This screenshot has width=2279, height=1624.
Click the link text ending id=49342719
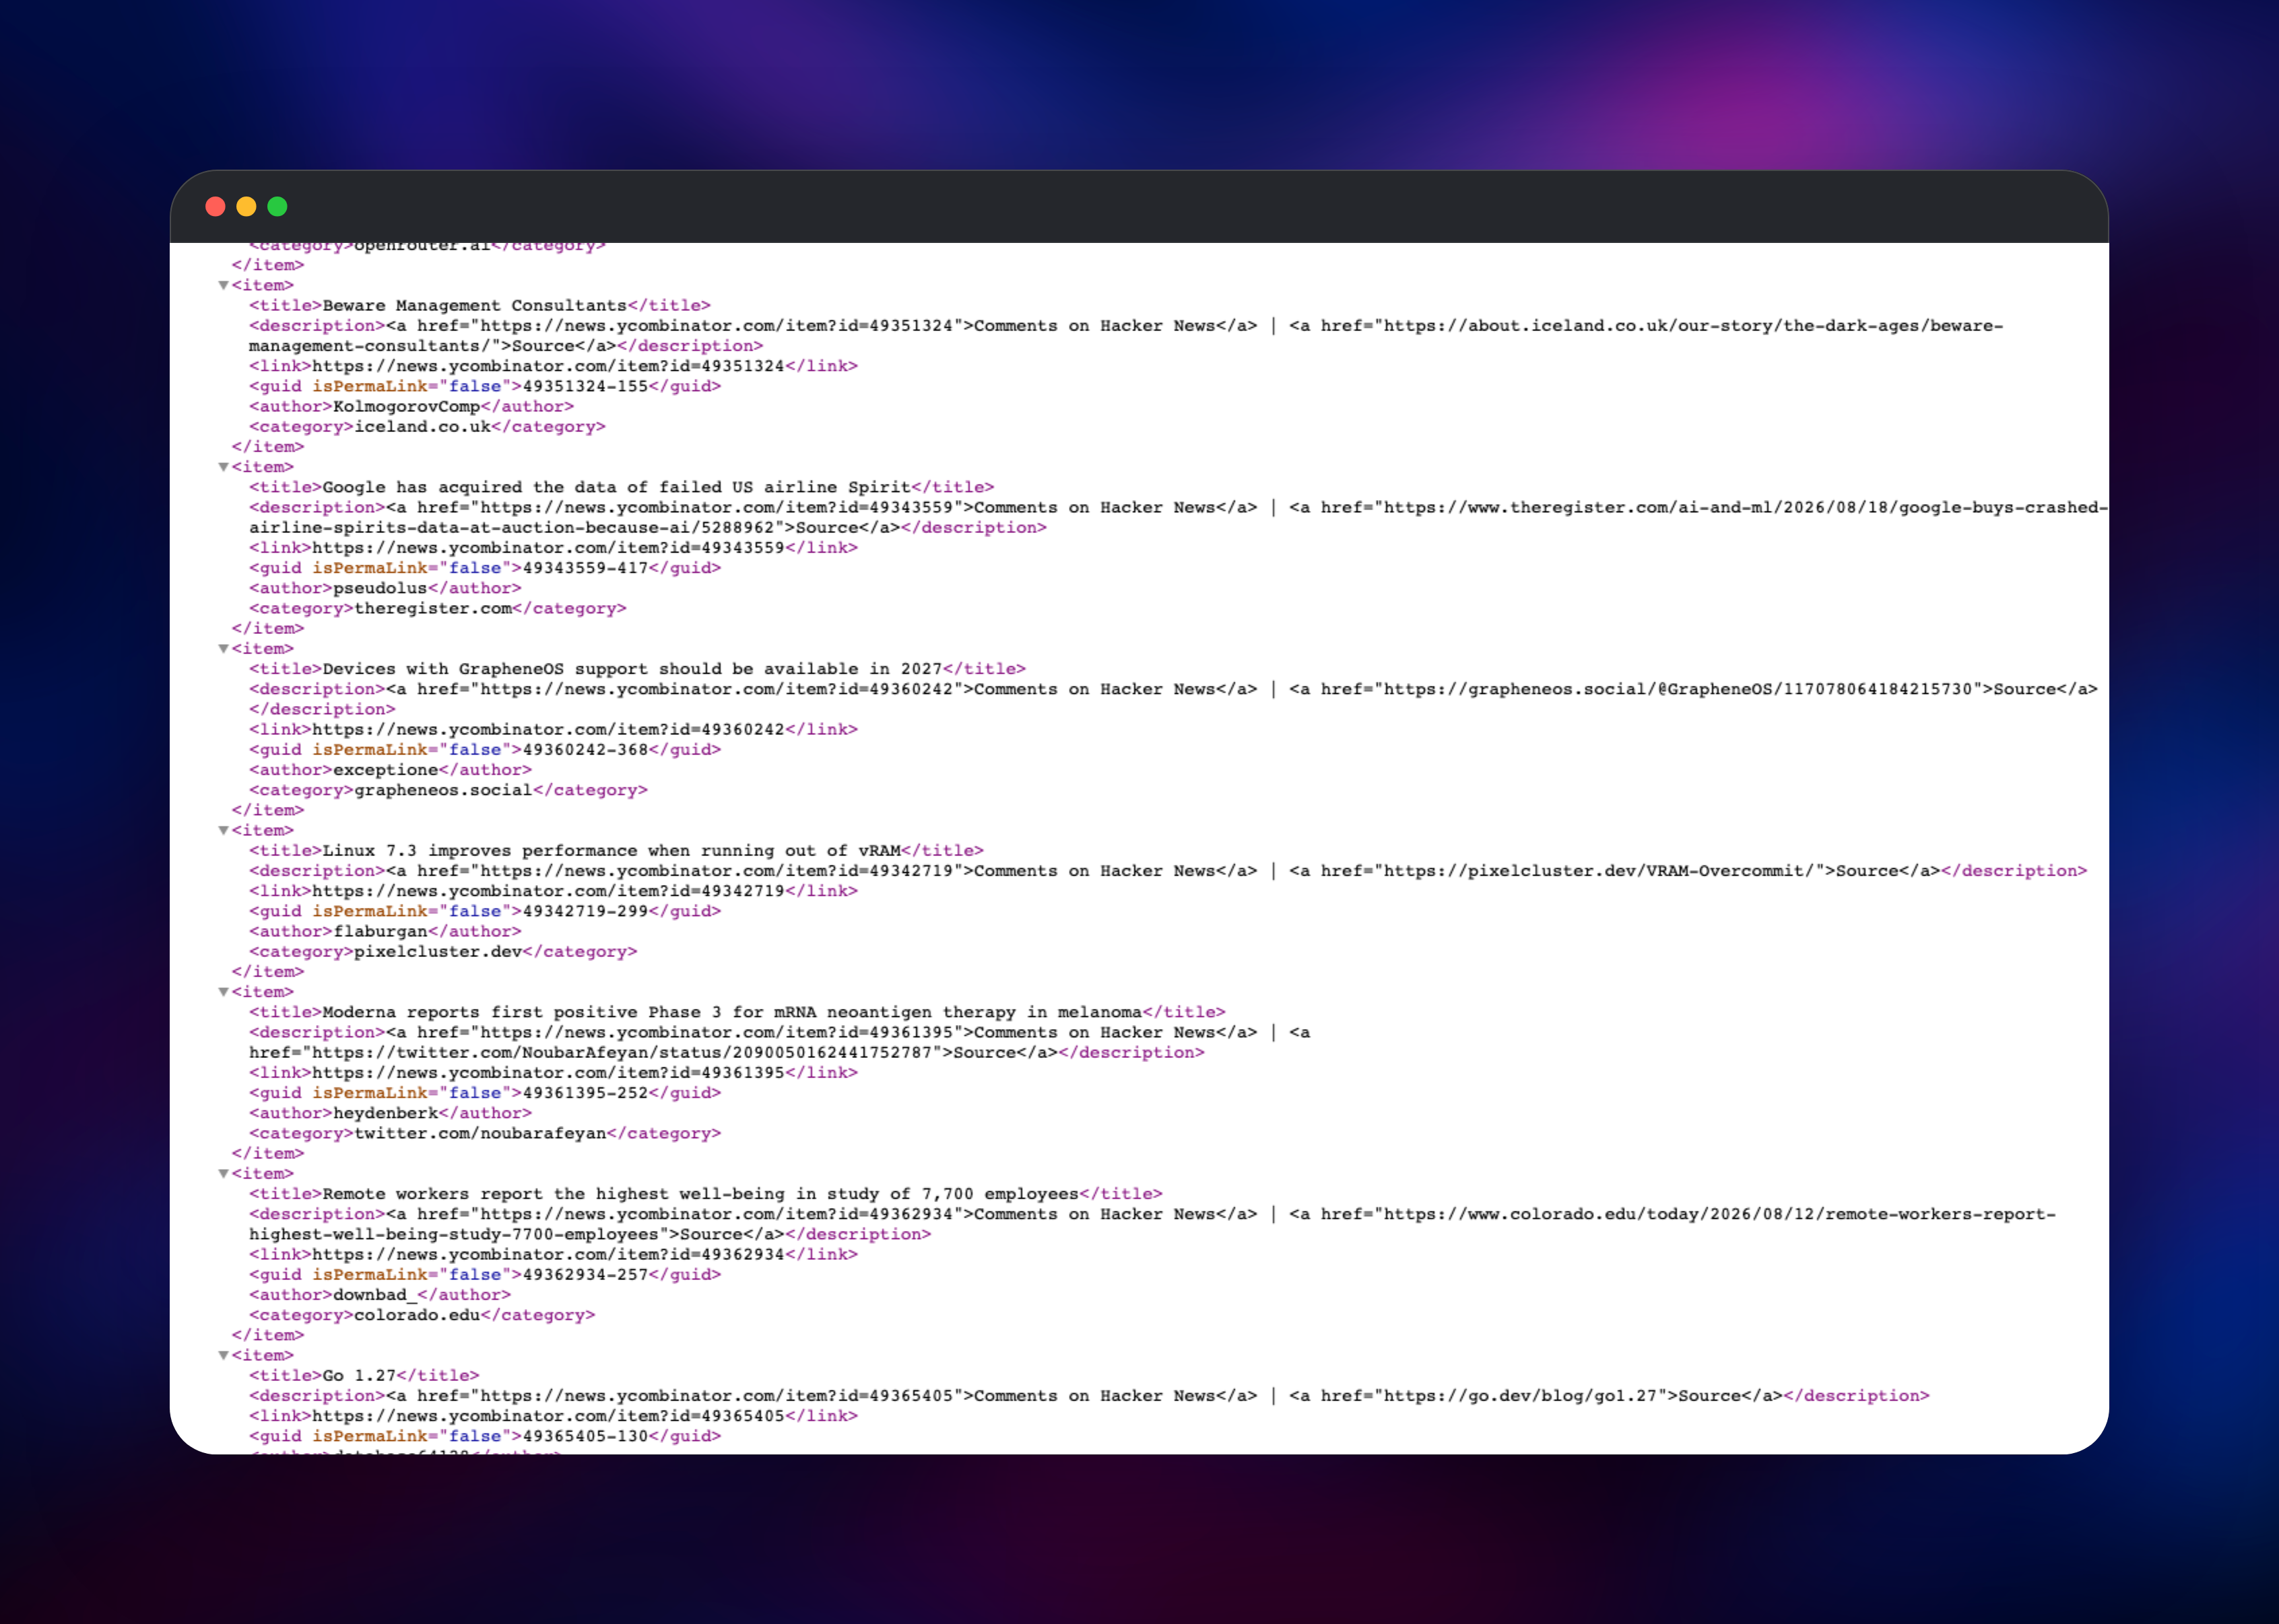548,891
